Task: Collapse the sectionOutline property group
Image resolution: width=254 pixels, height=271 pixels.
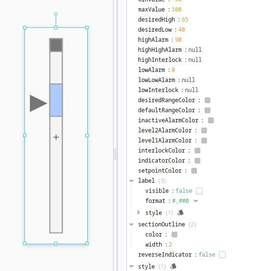Action: coord(132,224)
